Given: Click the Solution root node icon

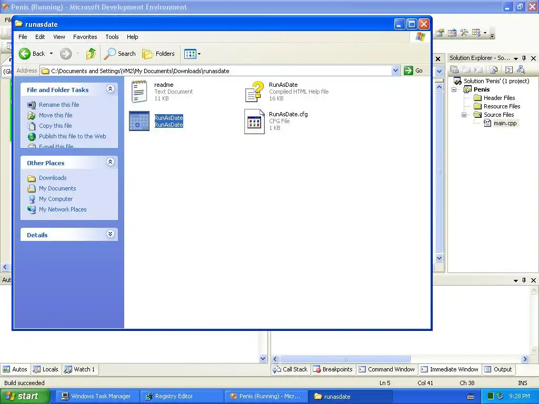Looking at the screenshot, I should click(x=457, y=81).
